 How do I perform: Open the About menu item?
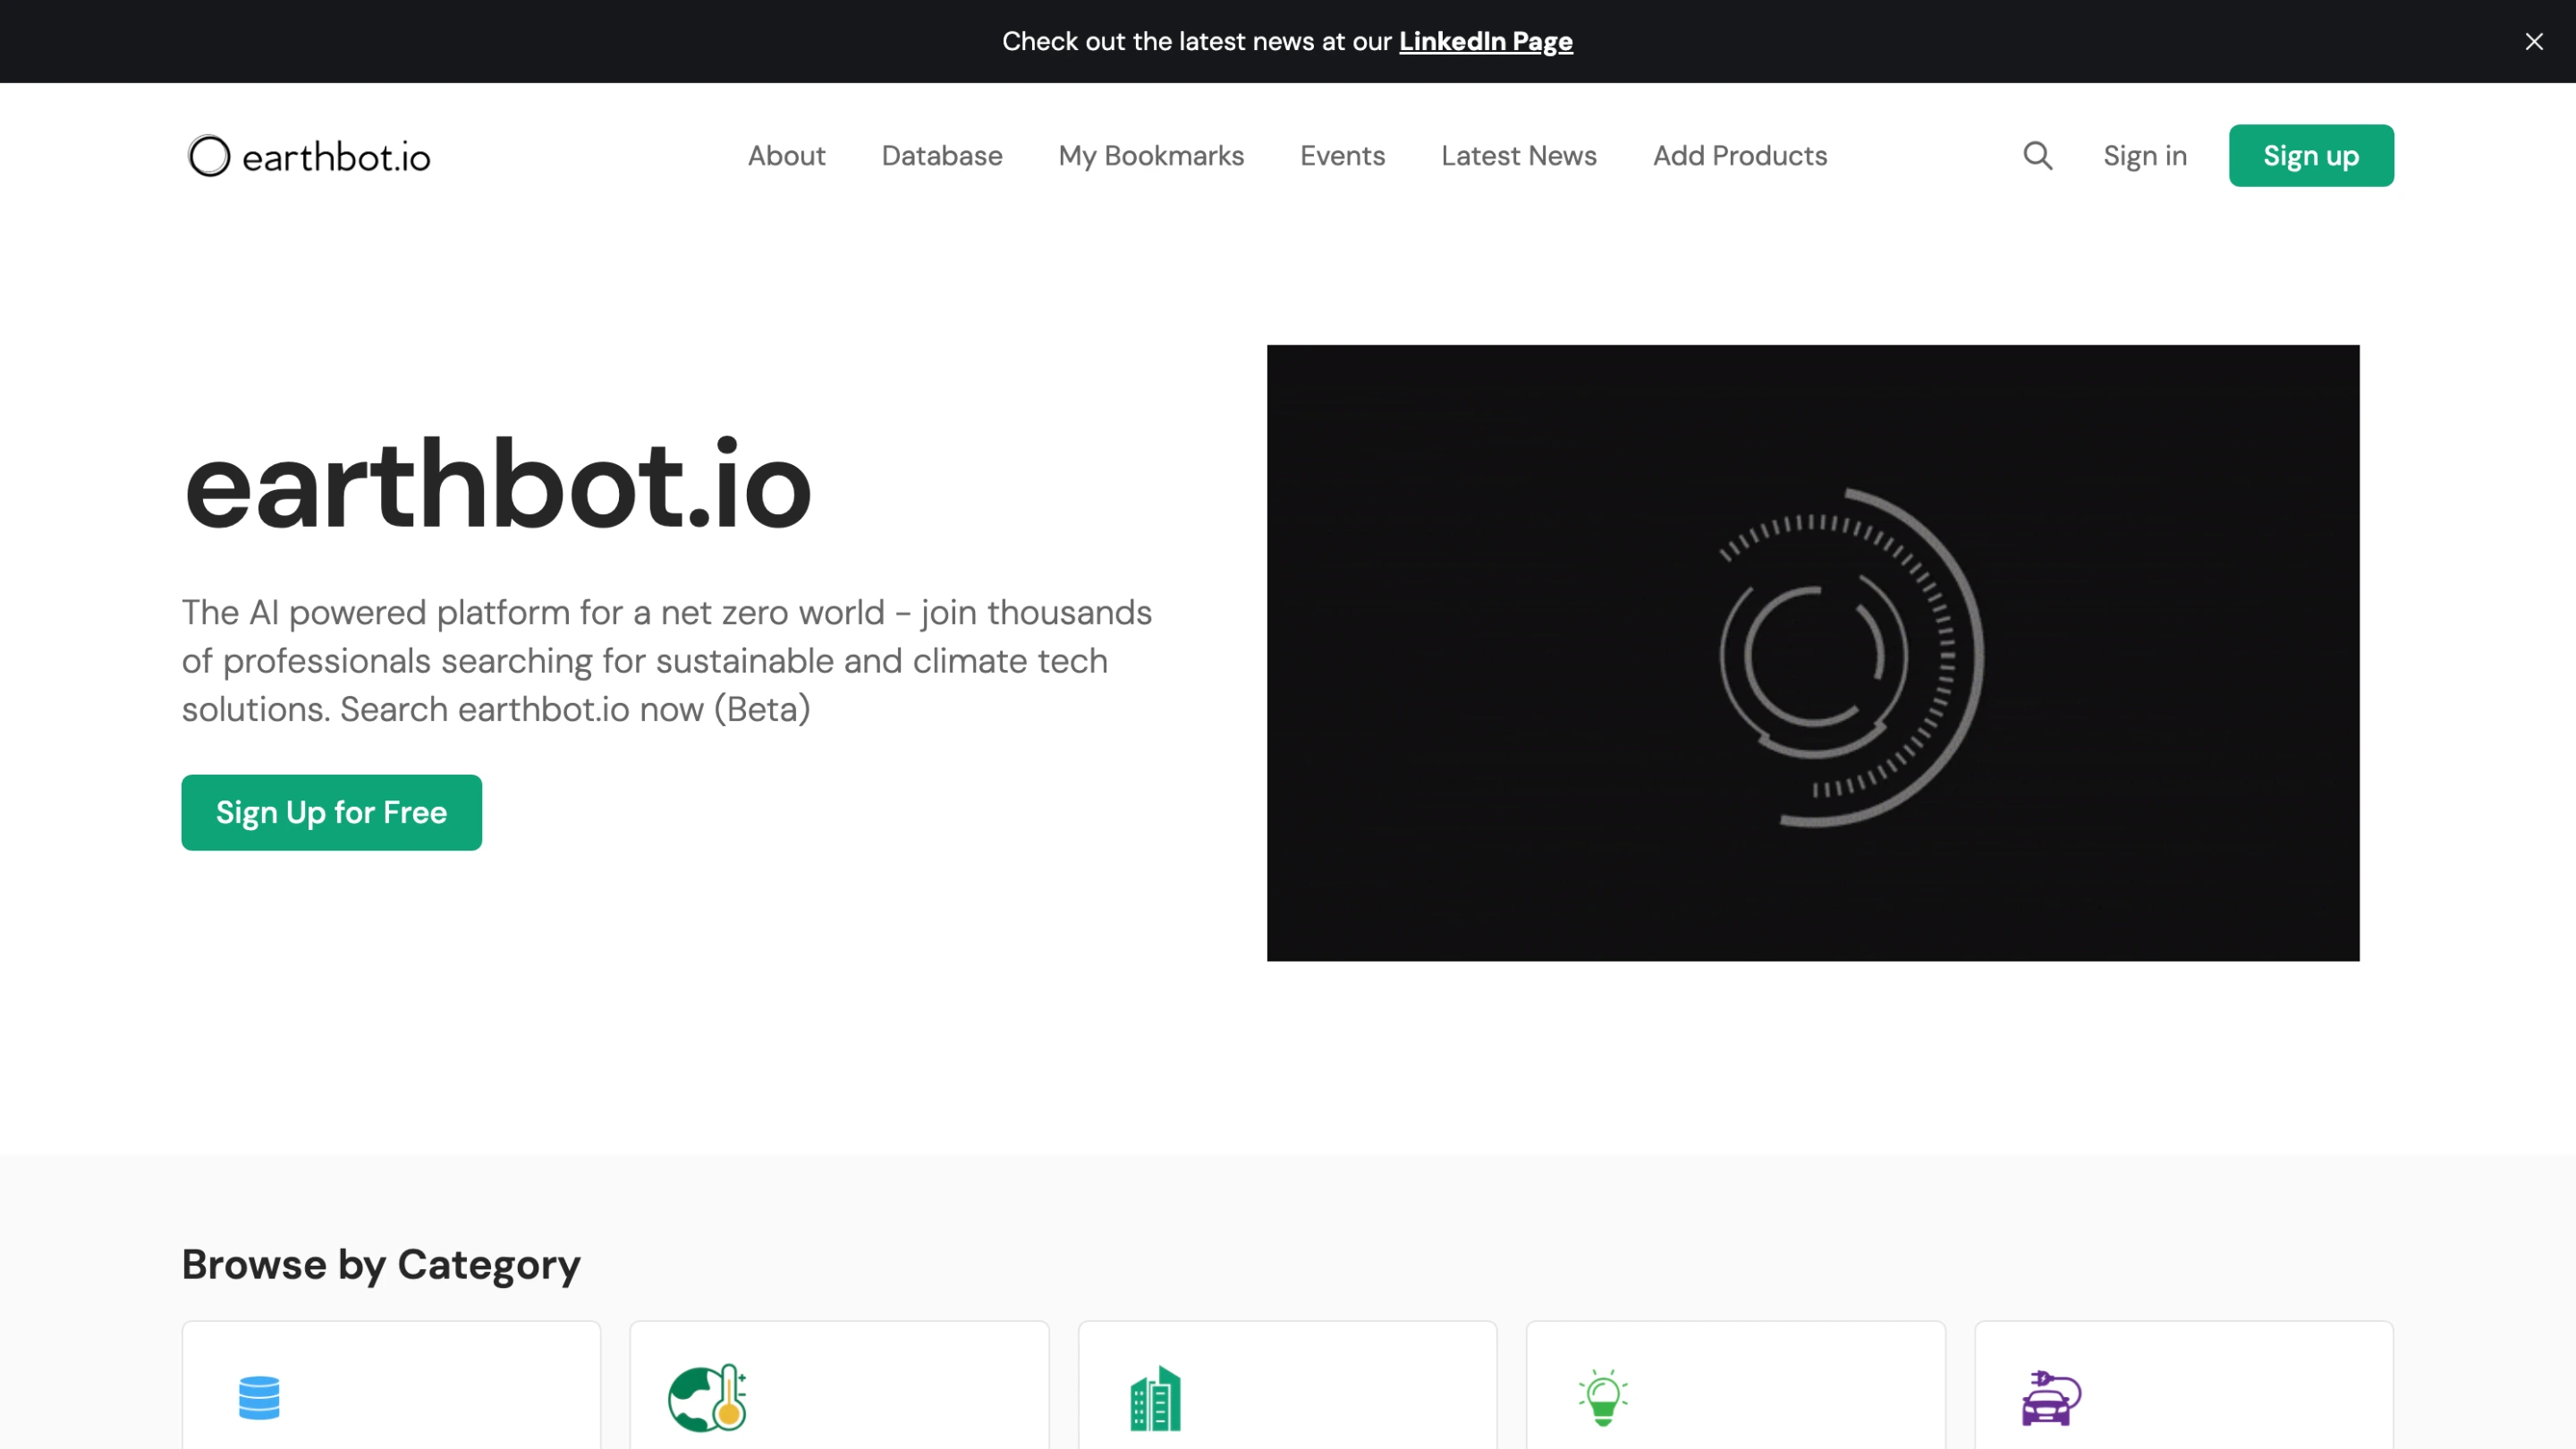(786, 156)
